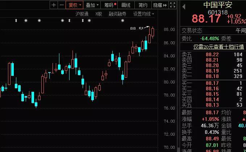The image size is (246, 152).
Task: Click the 沪股通 tag
Action: tap(82, 14)
